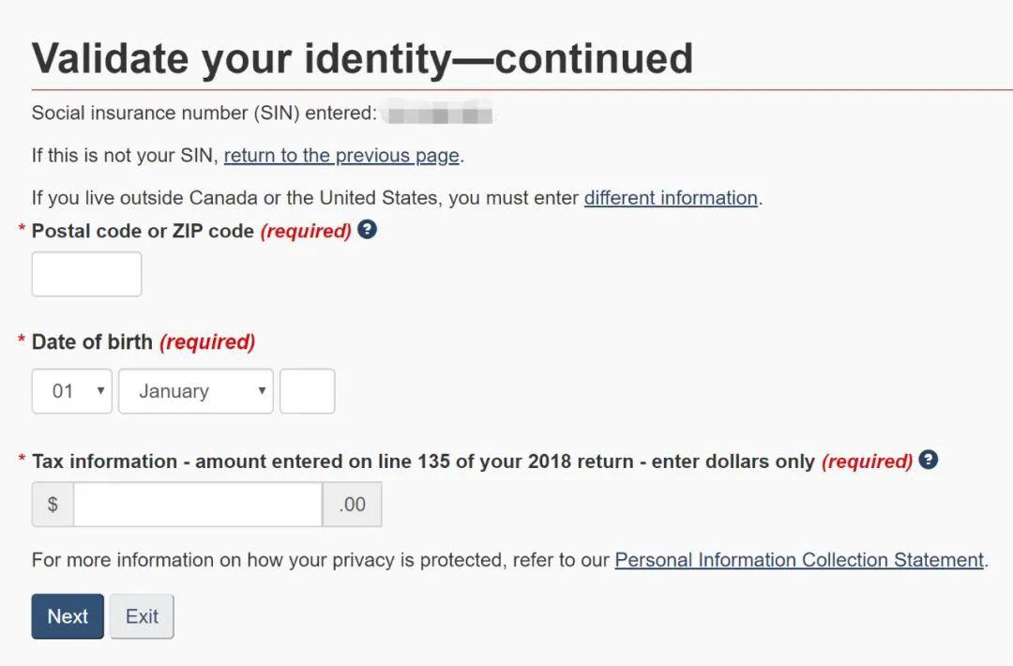1013x666 pixels.
Task: Click the 'Validate your identity—continued' heading
Action: pyautogui.click(x=362, y=58)
